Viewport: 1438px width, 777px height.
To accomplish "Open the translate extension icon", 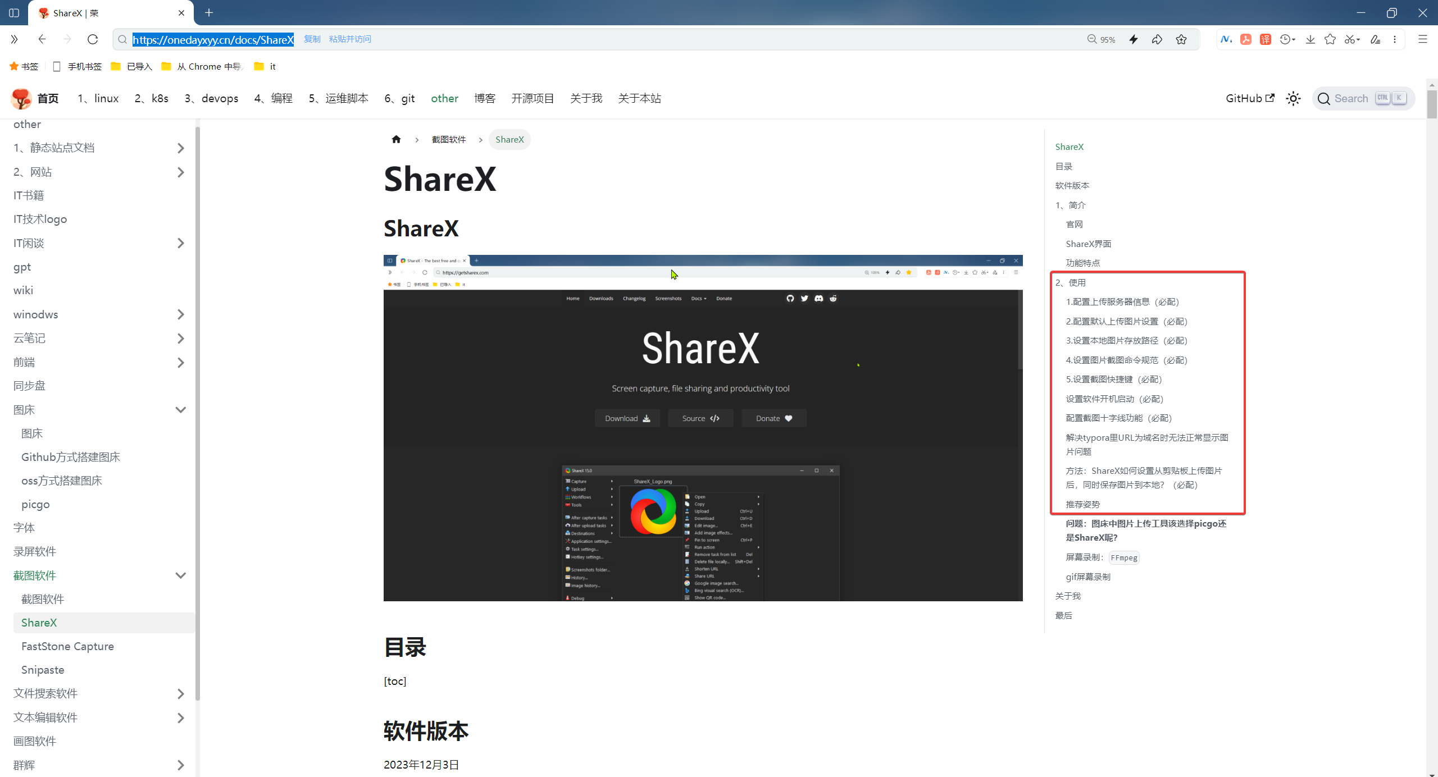I will pyautogui.click(x=1265, y=39).
